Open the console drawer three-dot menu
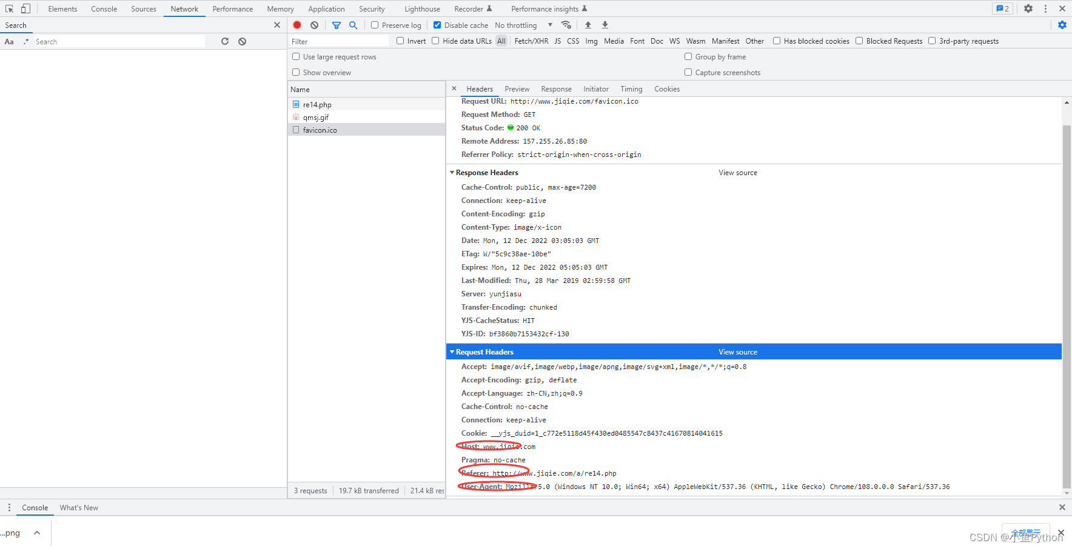 [x=9, y=507]
